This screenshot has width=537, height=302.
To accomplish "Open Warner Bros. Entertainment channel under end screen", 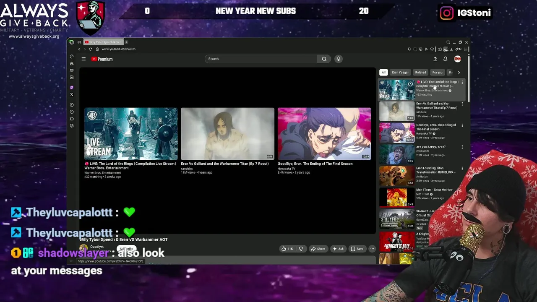I will (102, 172).
